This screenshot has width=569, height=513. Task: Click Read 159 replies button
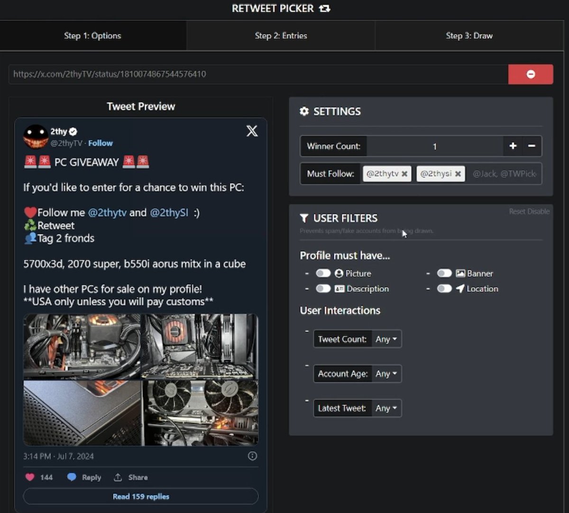click(x=141, y=496)
